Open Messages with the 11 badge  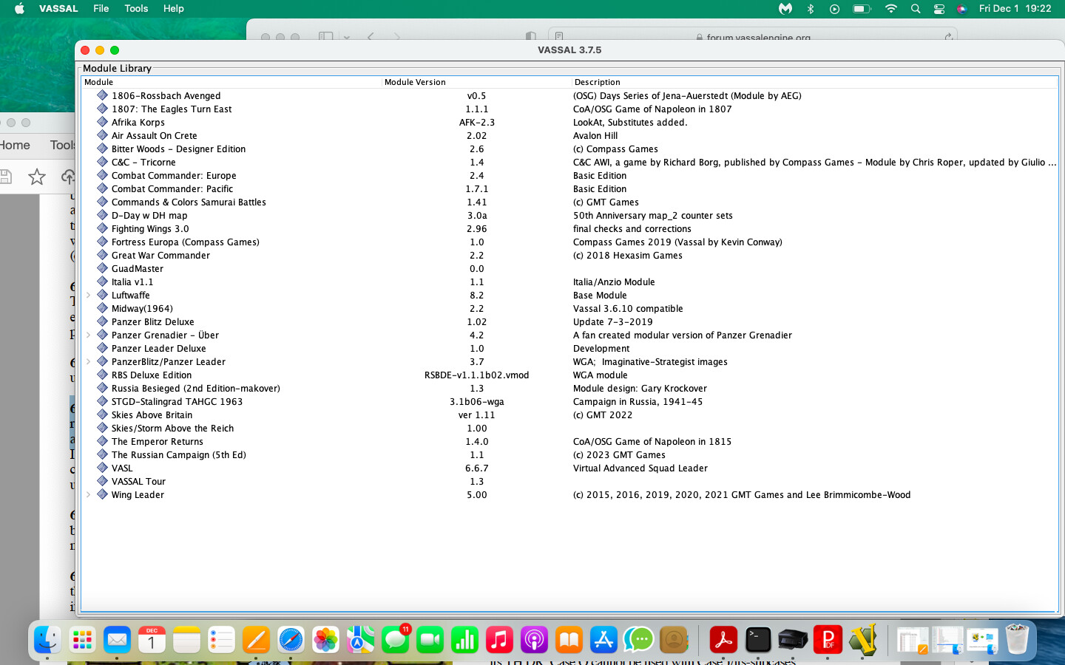[x=395, y=640]
